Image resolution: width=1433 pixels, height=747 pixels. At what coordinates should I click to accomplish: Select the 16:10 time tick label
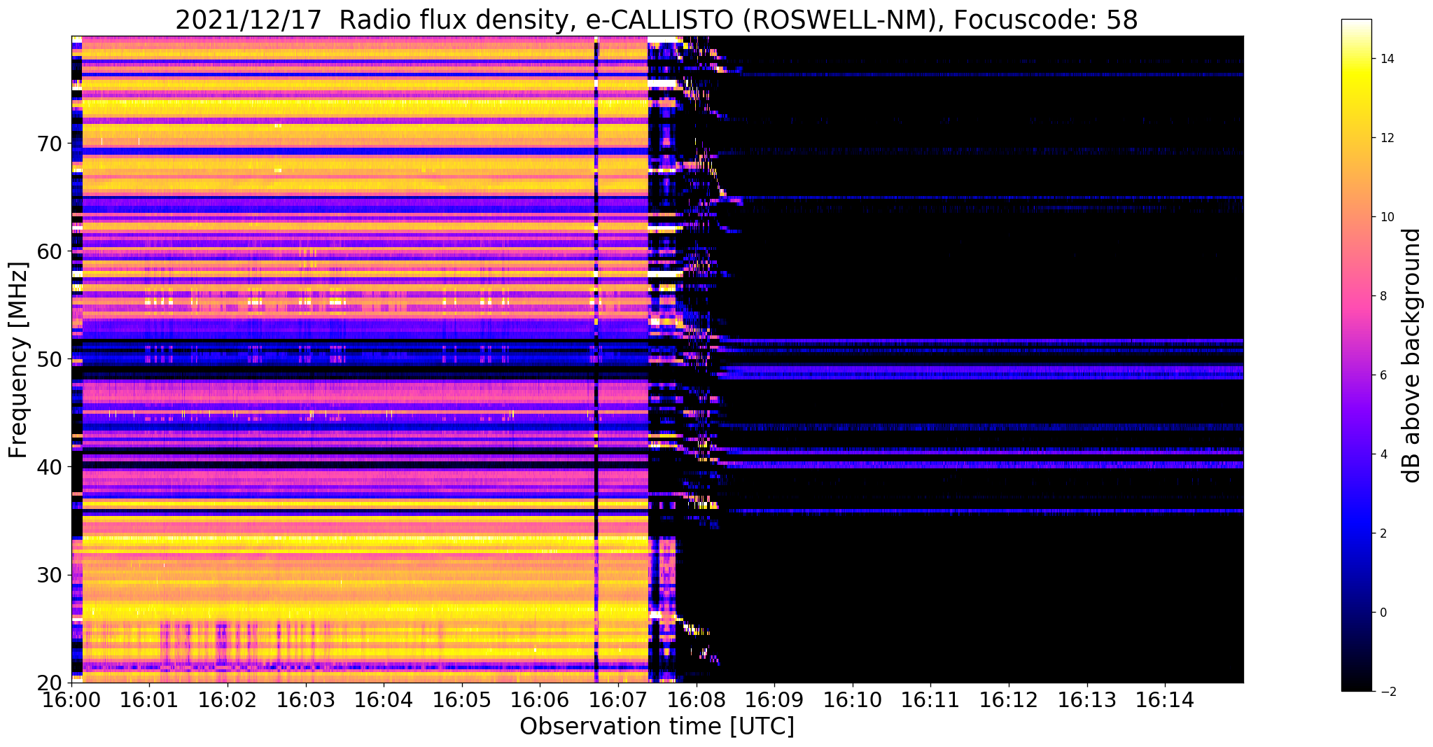[853, 700]
